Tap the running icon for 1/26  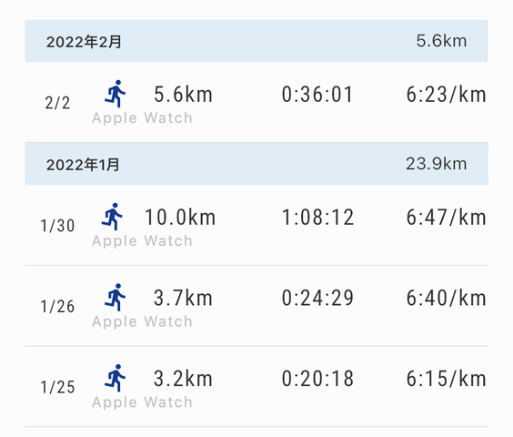[x=115, y=297]
